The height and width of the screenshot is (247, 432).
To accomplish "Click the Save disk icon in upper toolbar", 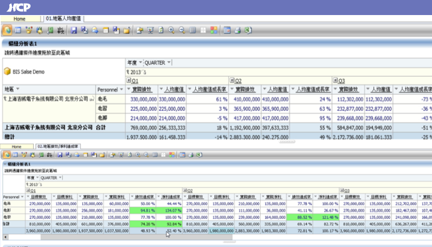I will click(74, 30).
